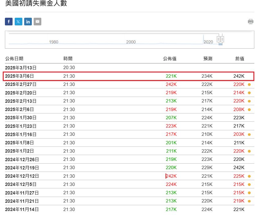Click the 1980 label on the timeline
The image size is (258, 215).
click(x=54, y=42)
